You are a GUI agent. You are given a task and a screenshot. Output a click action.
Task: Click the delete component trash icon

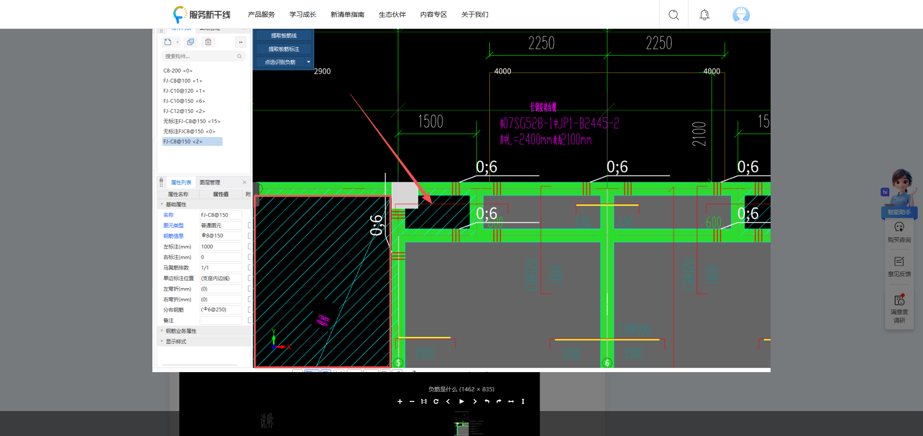[x=208, y=42]
